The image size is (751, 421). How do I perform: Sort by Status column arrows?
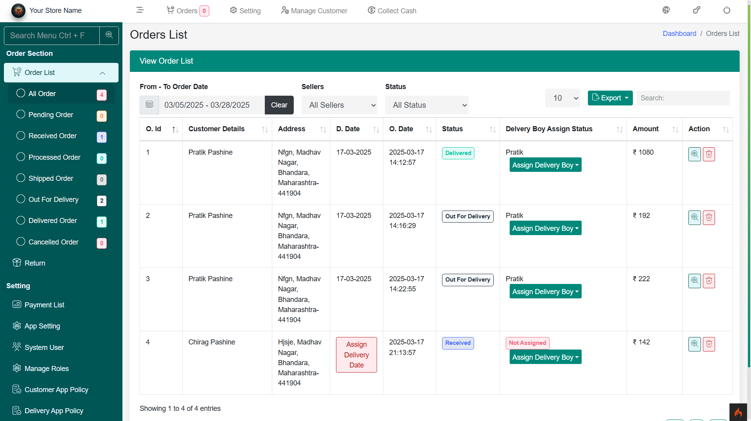coord(492,129)
